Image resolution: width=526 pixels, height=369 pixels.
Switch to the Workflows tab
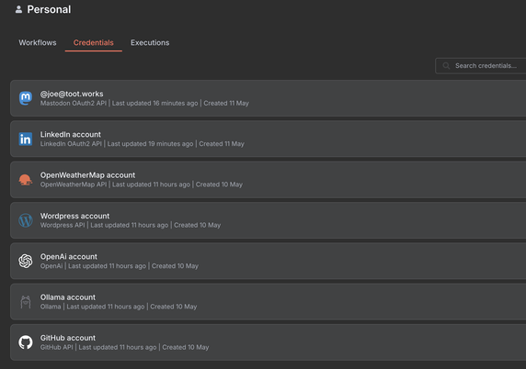(x=38, y=43)
